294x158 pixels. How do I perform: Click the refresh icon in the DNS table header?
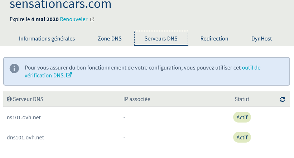click(x=283, y=99)
